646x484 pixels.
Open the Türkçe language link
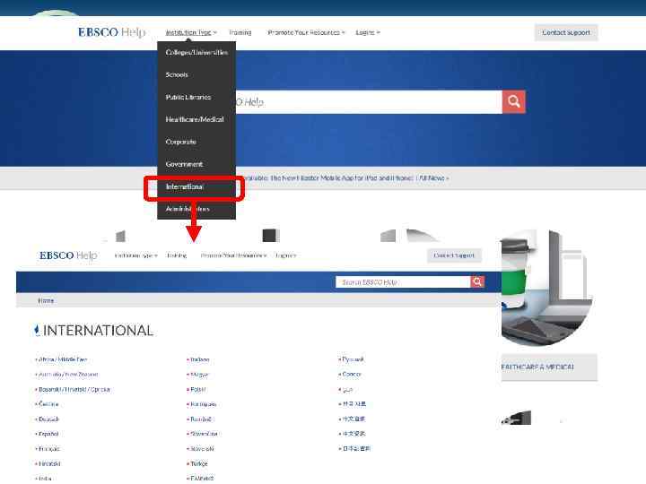(199, 463)
